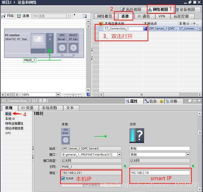Open the 100% zoom dropdown arrow

[x=58, y=95]
